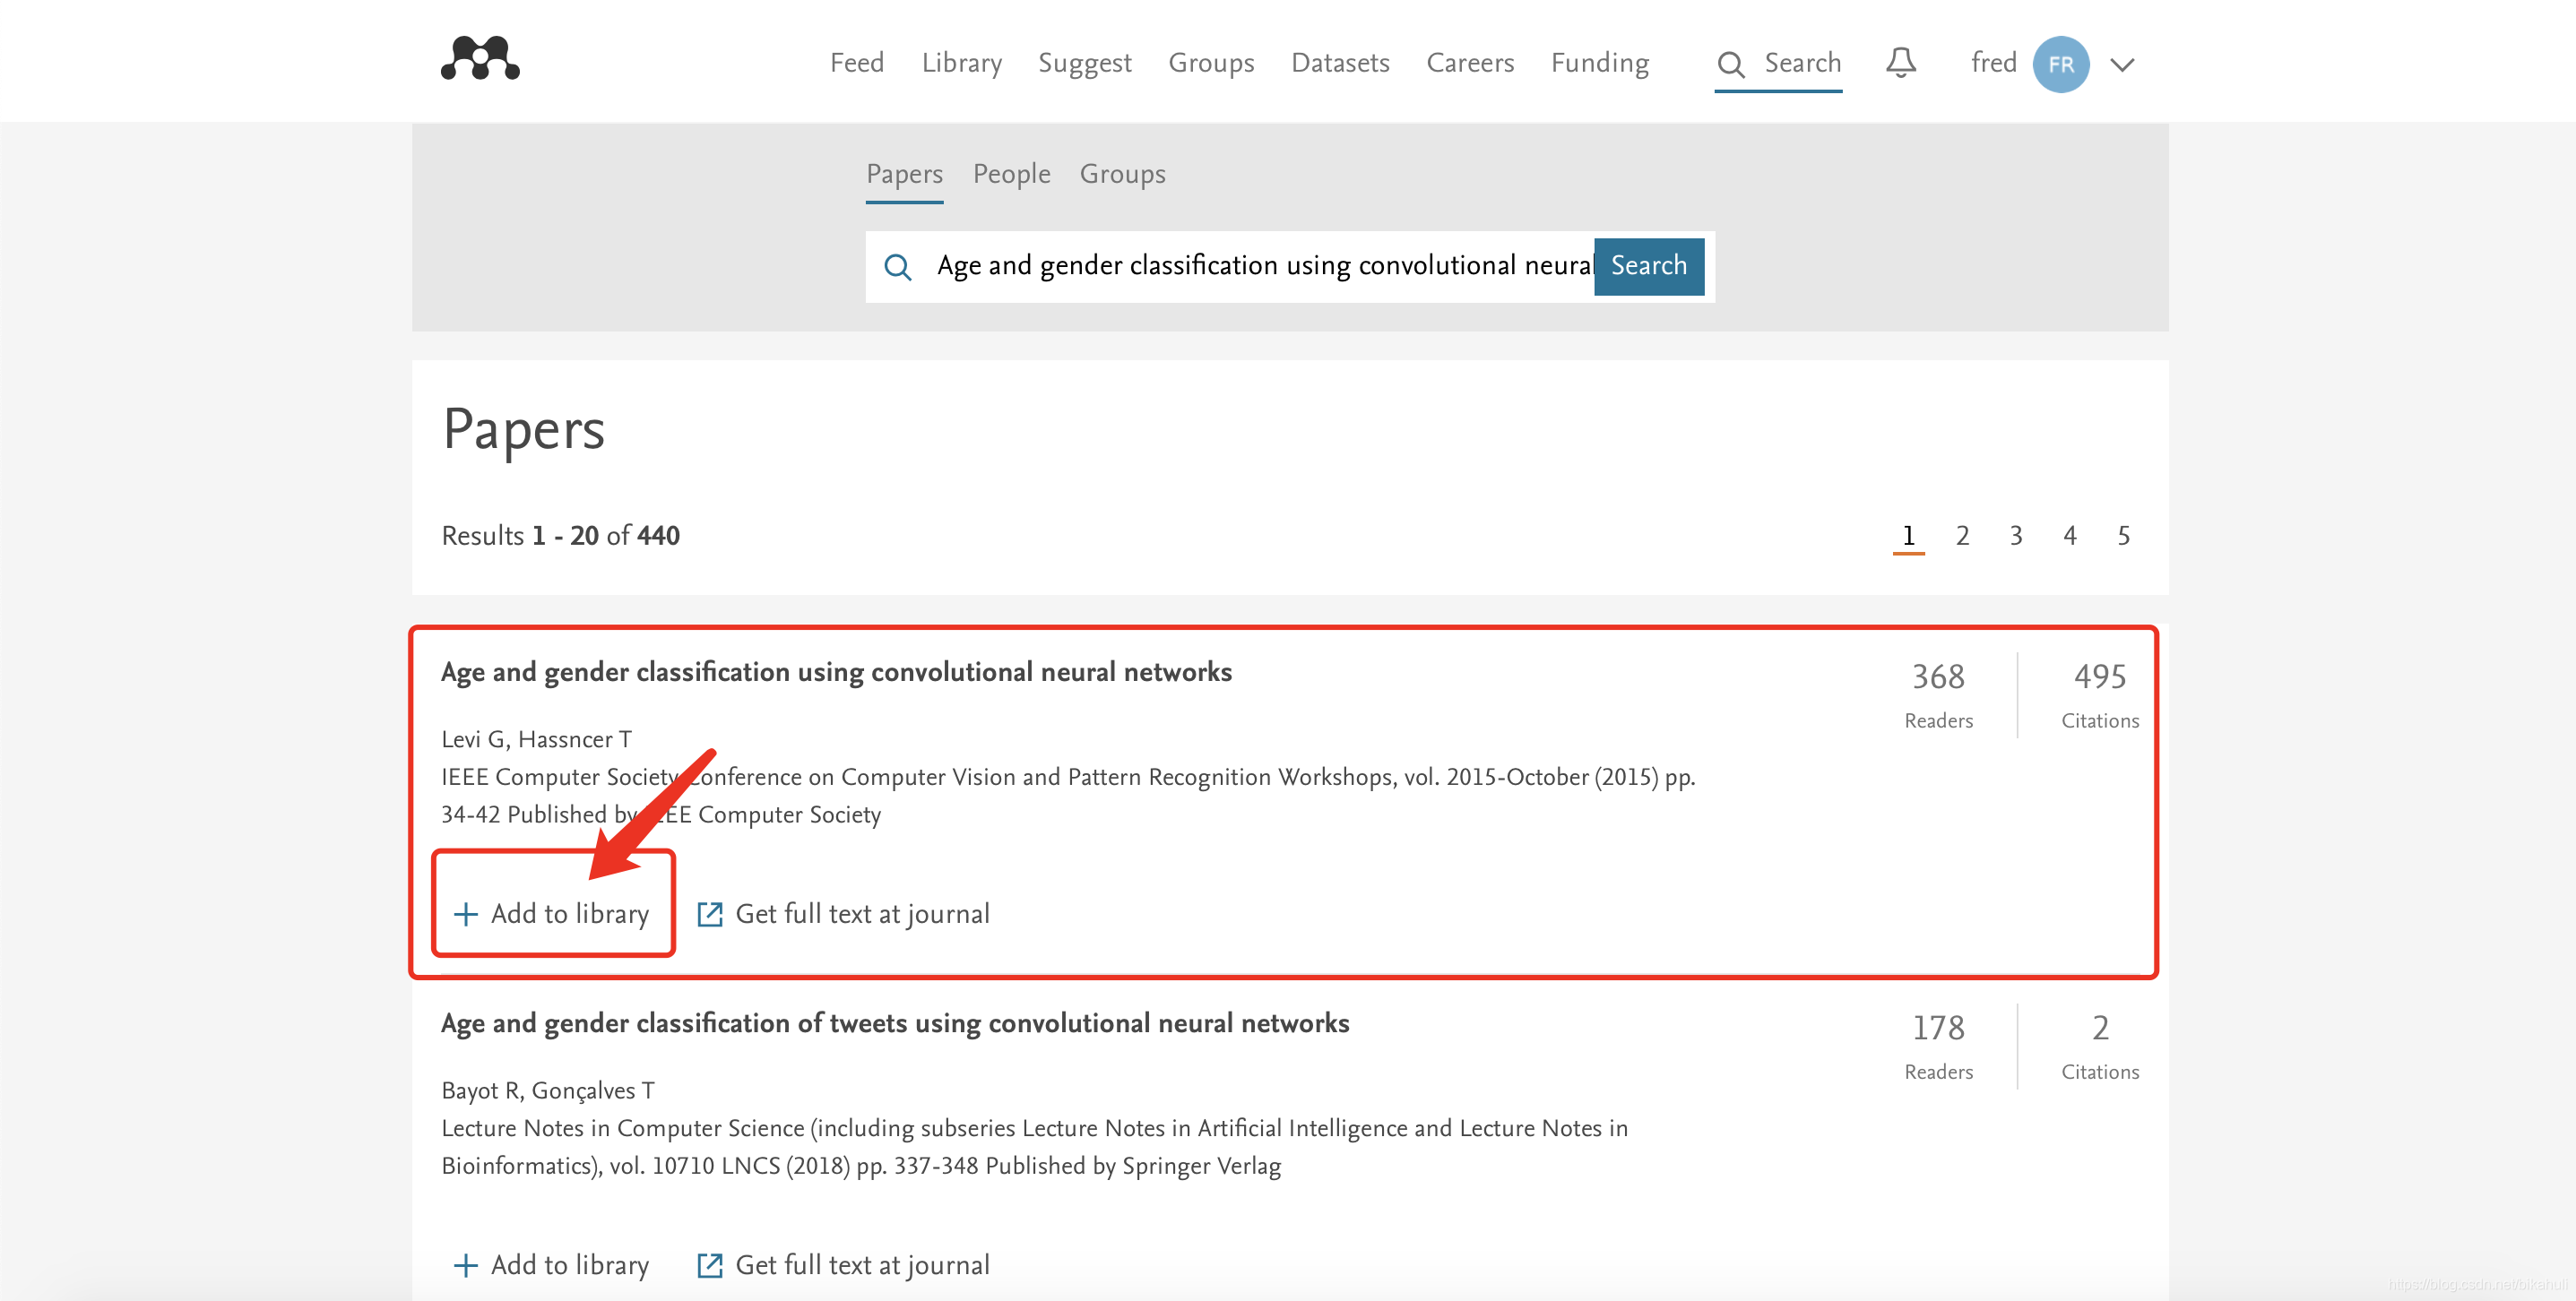Add the Bayot tweets paper to library

tap(552, 1265)
